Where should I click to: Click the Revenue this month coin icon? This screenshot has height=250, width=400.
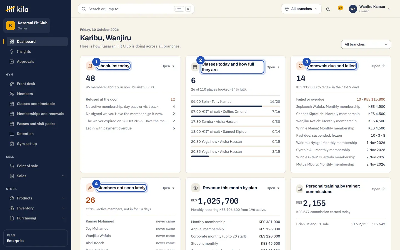(x=196, y=188)
